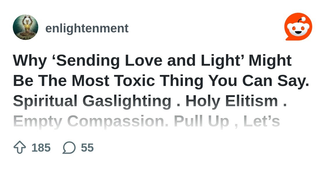Click the 'Sending Love and Light' title phrase
This screenshot has height=169, width=325.
point(147,60)
